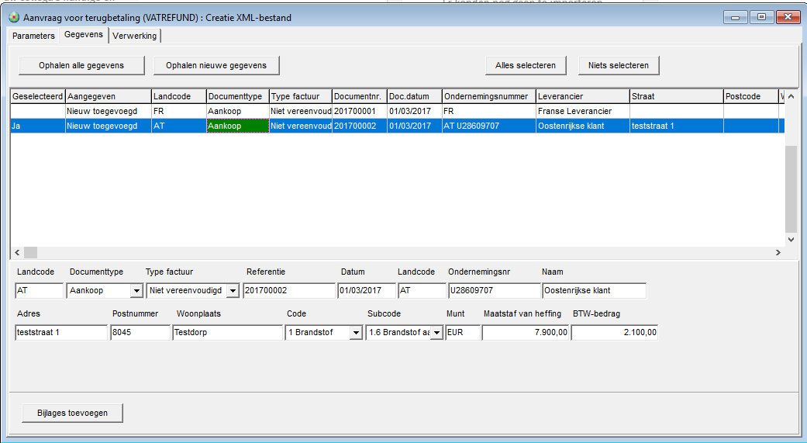The height and width of the screenshot is (443, 807).
Task: Click Niets selecteren button
Action: 618,65
